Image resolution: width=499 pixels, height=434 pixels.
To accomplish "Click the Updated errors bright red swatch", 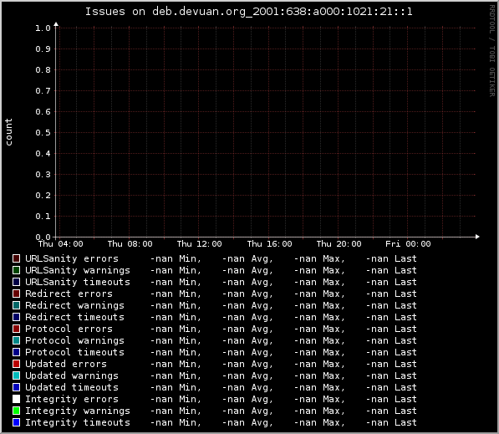I will coord(16,364).
